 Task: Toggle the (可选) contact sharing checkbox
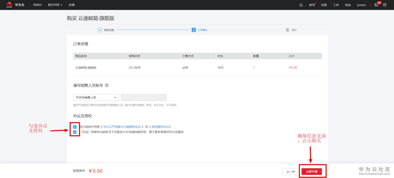[75, 132]
